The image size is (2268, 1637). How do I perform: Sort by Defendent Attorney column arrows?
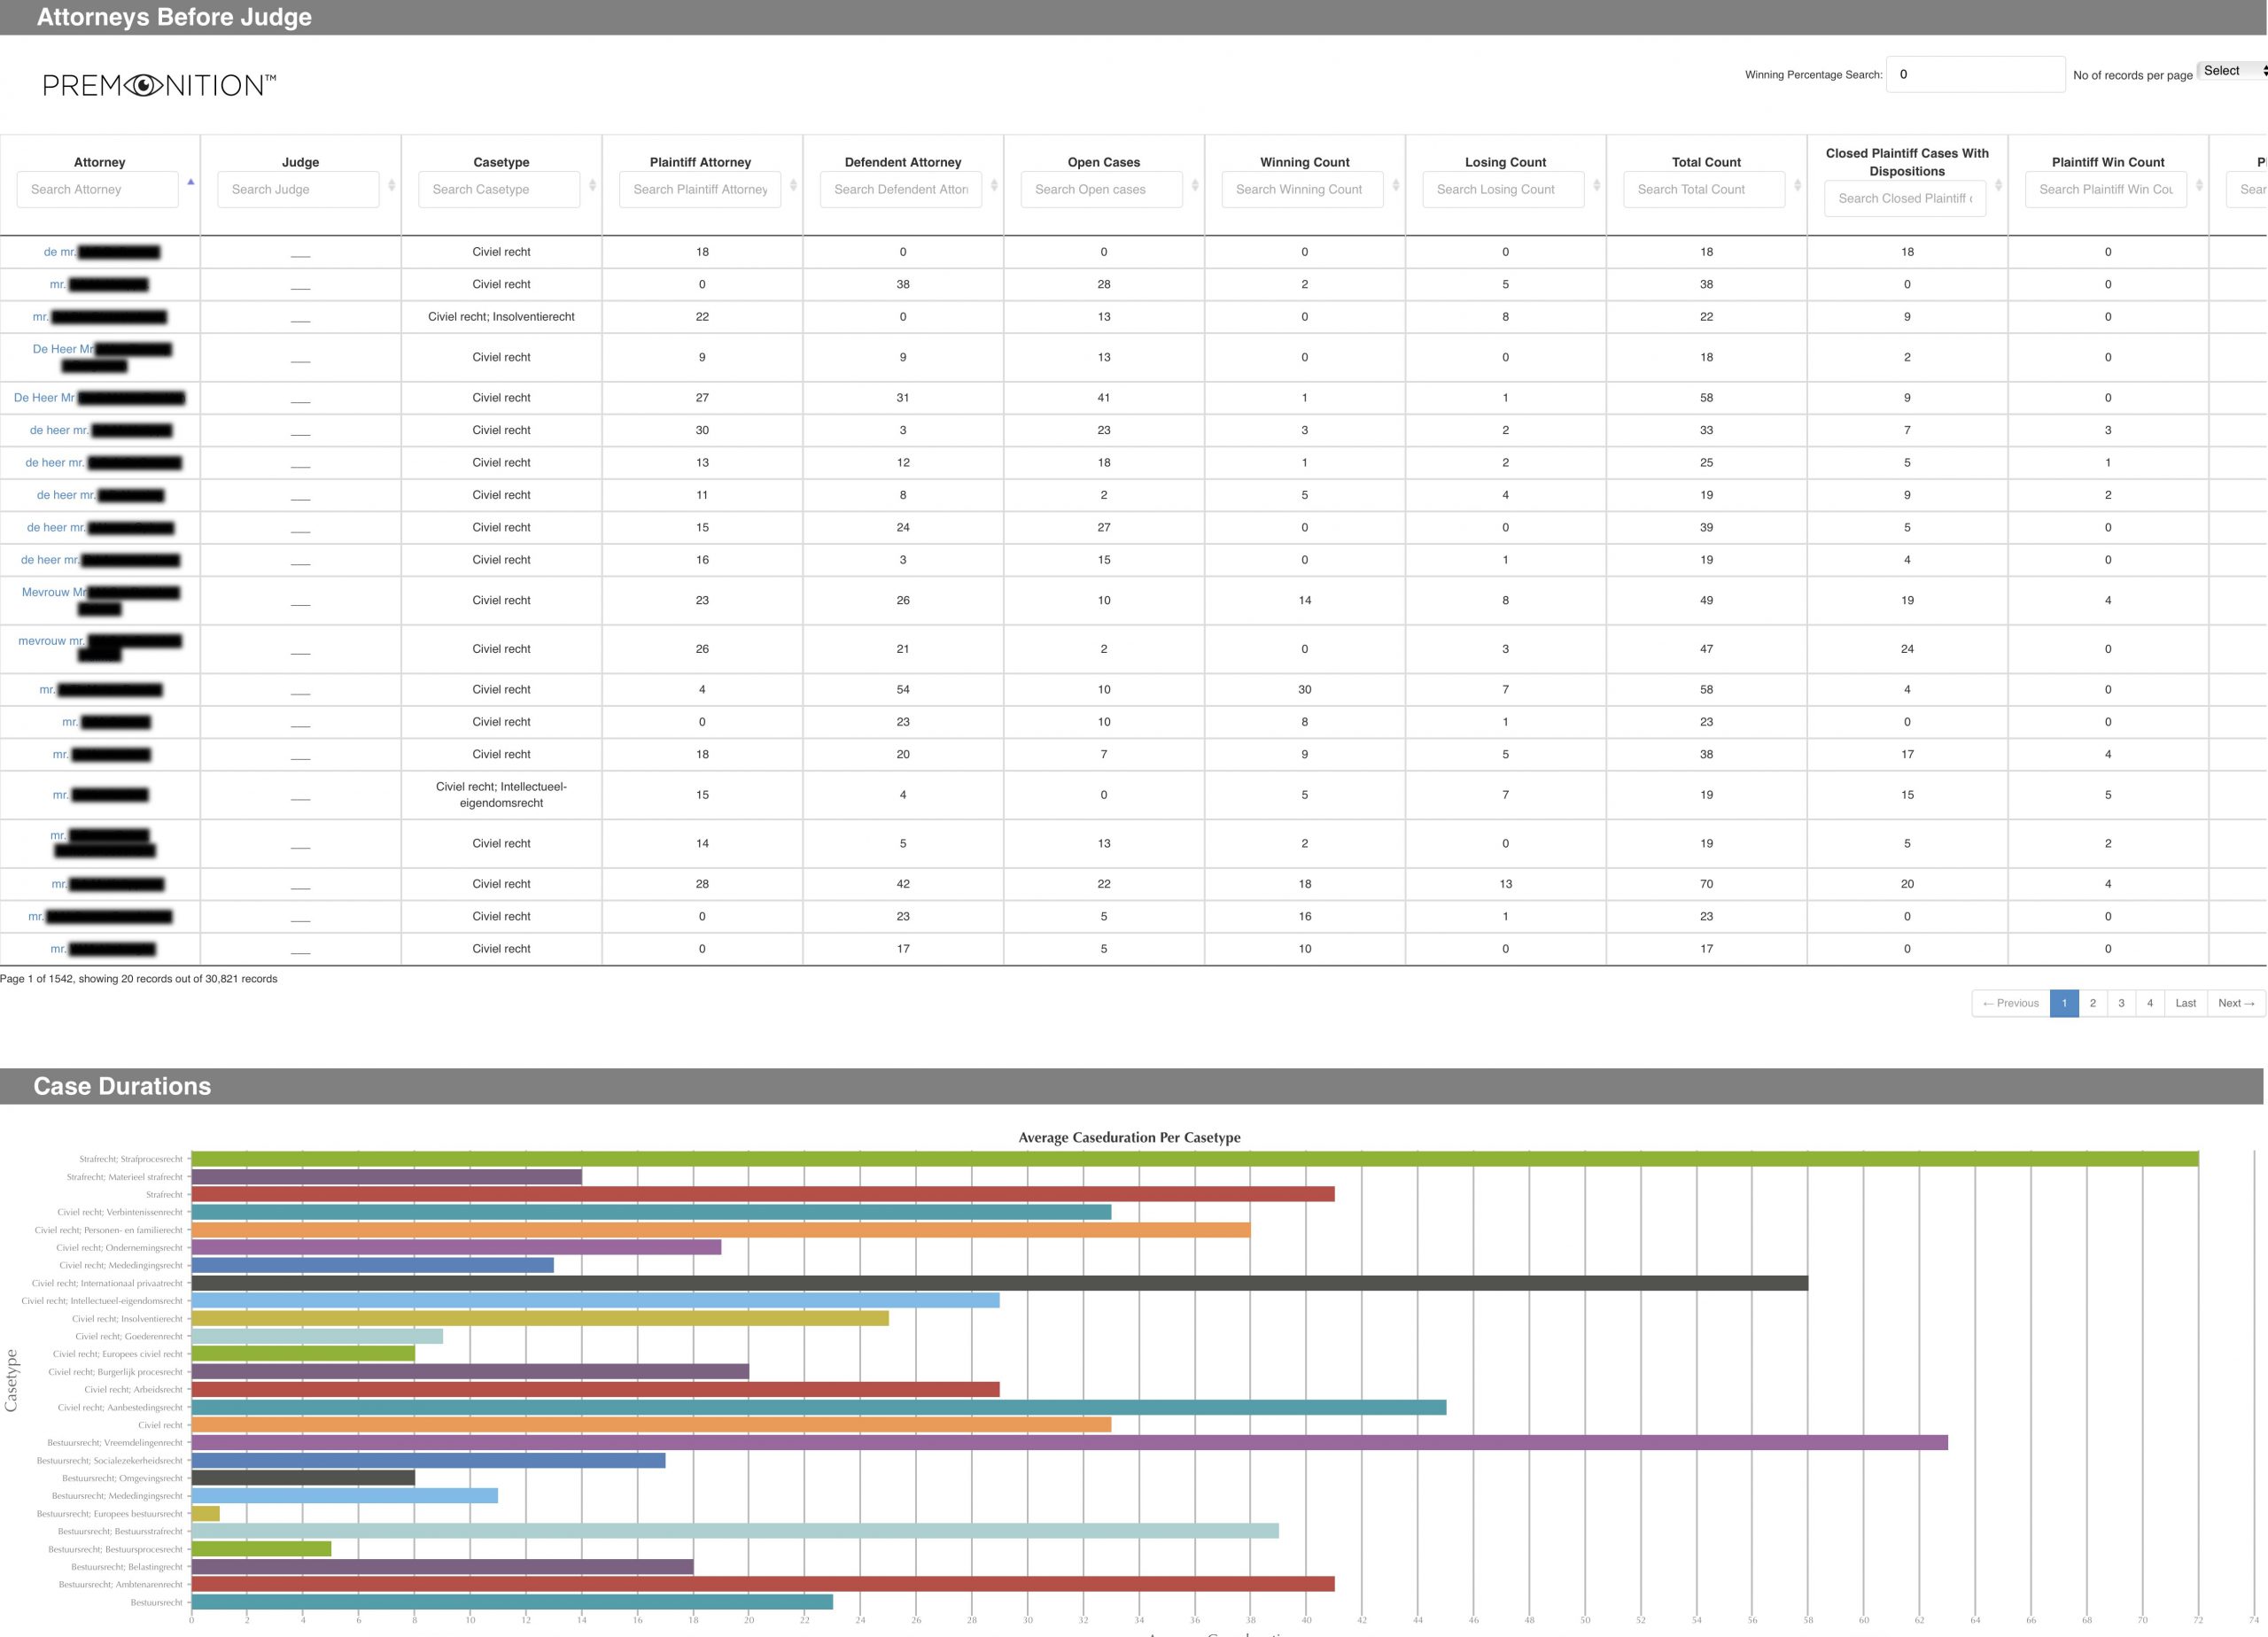994,186
